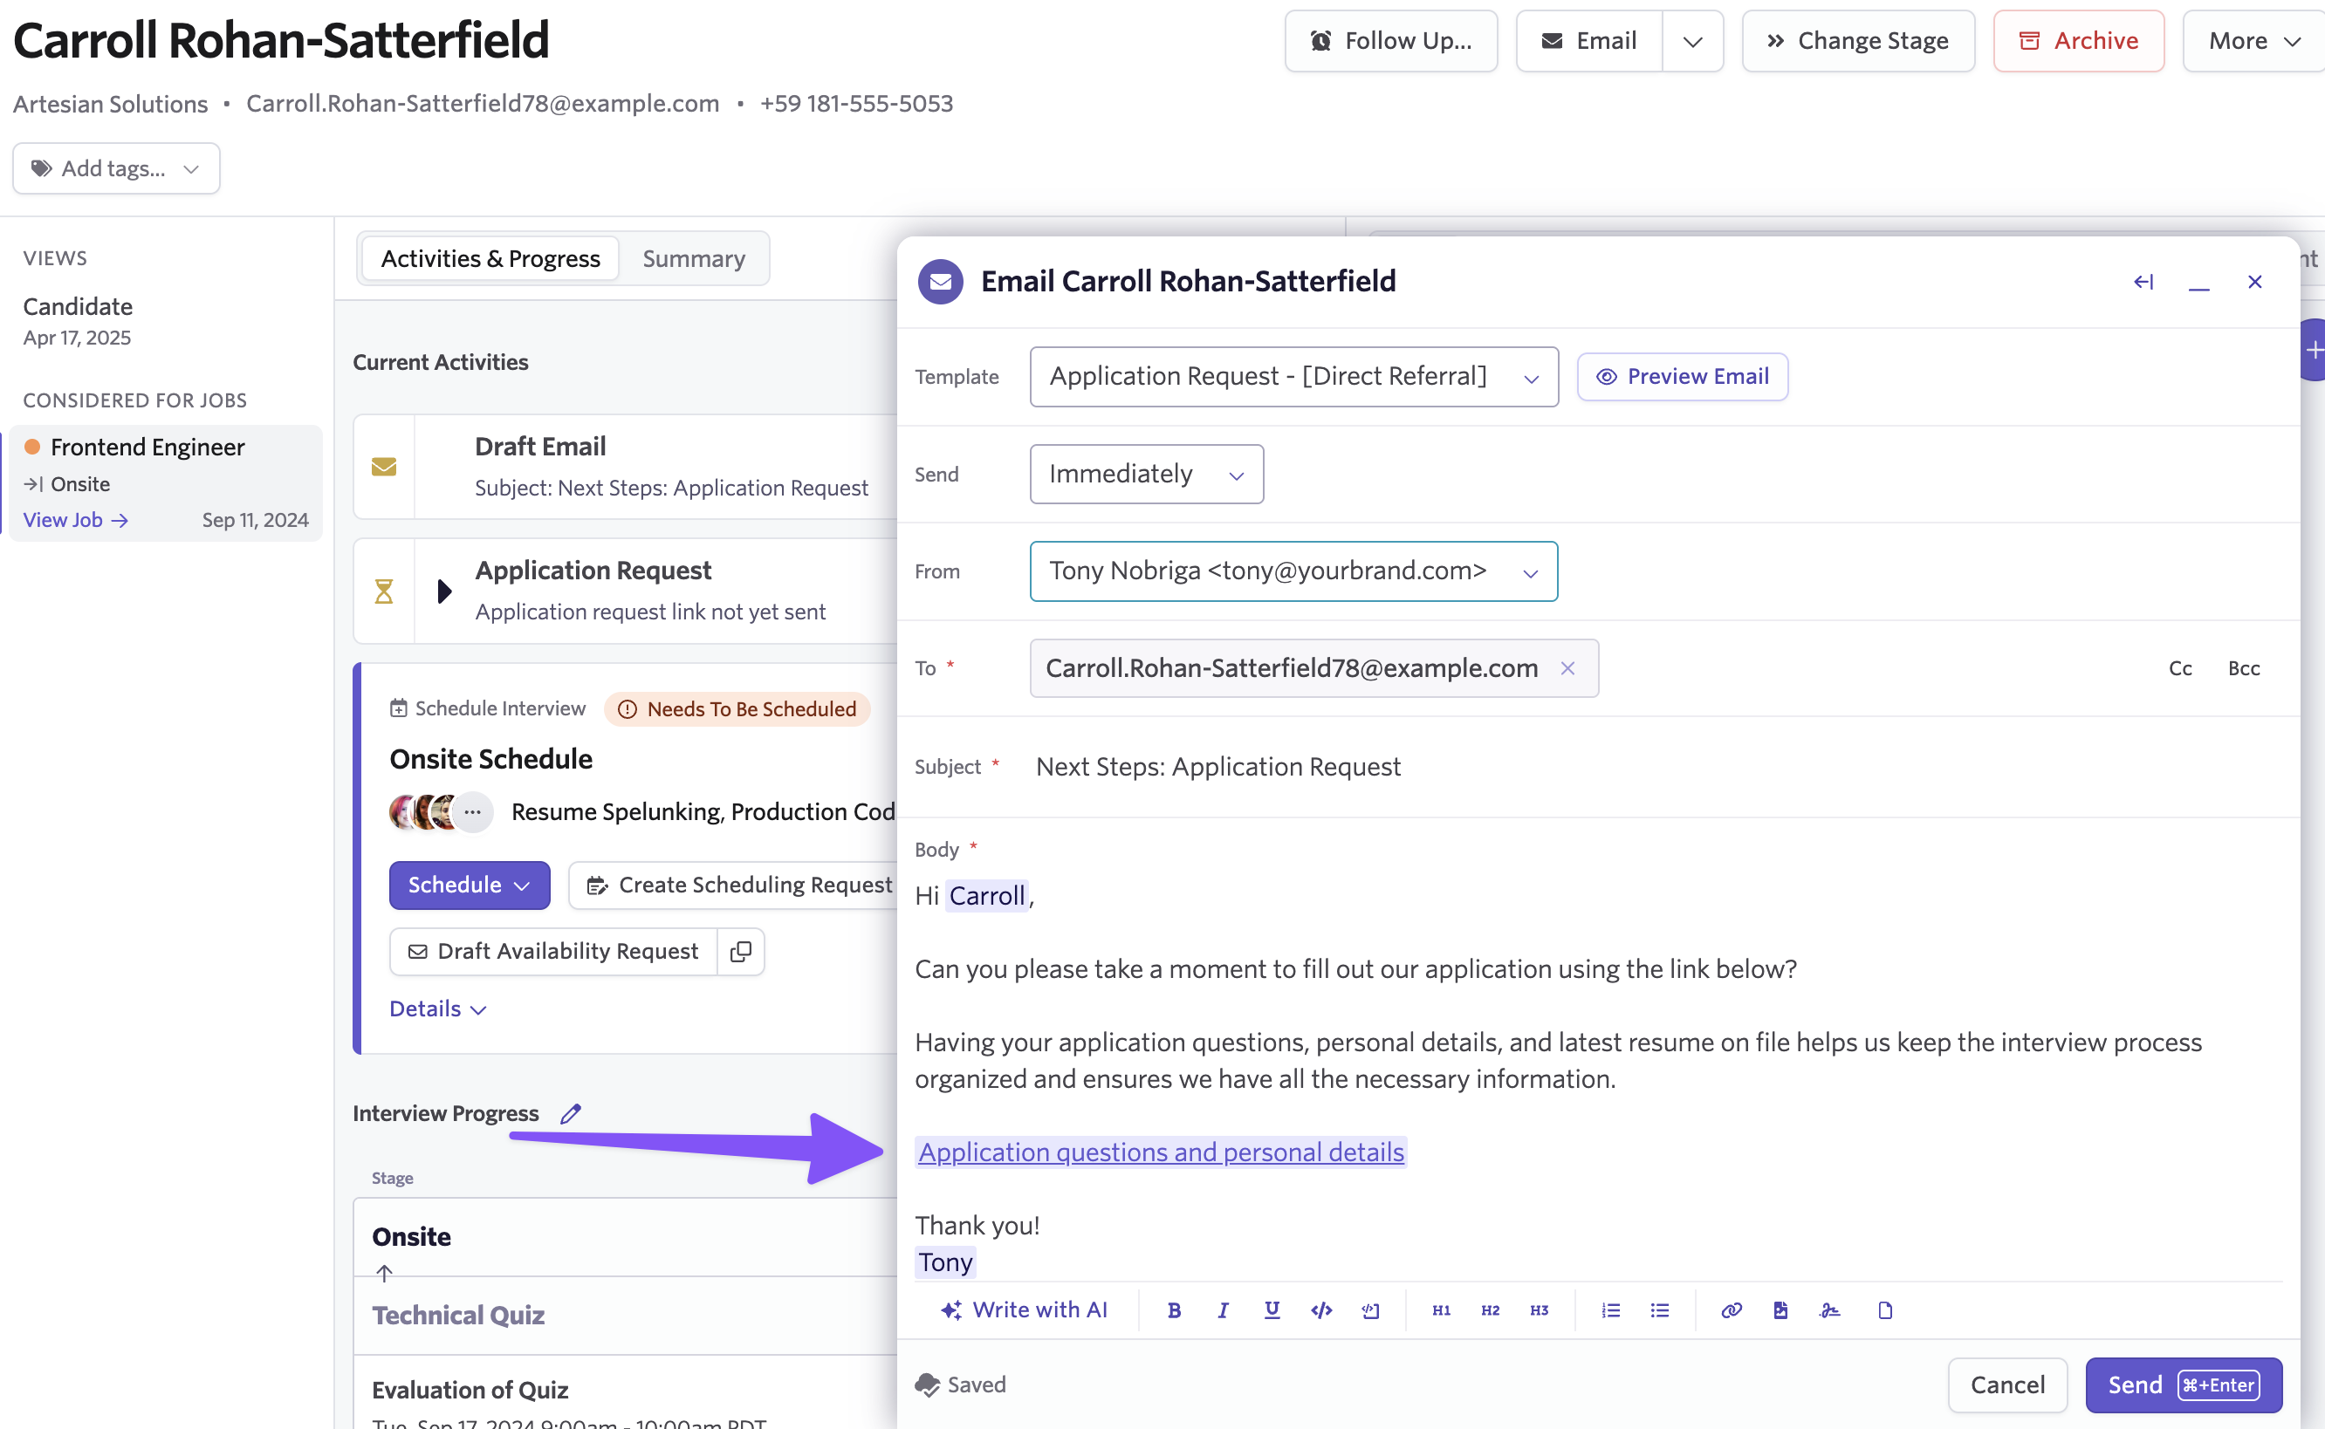Toggle bold formatting in email body
2325x1429 pixels.
1173,1310
